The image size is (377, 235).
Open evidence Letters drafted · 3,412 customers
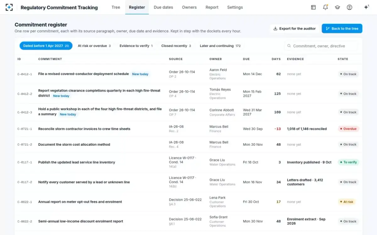coord(305,182)
